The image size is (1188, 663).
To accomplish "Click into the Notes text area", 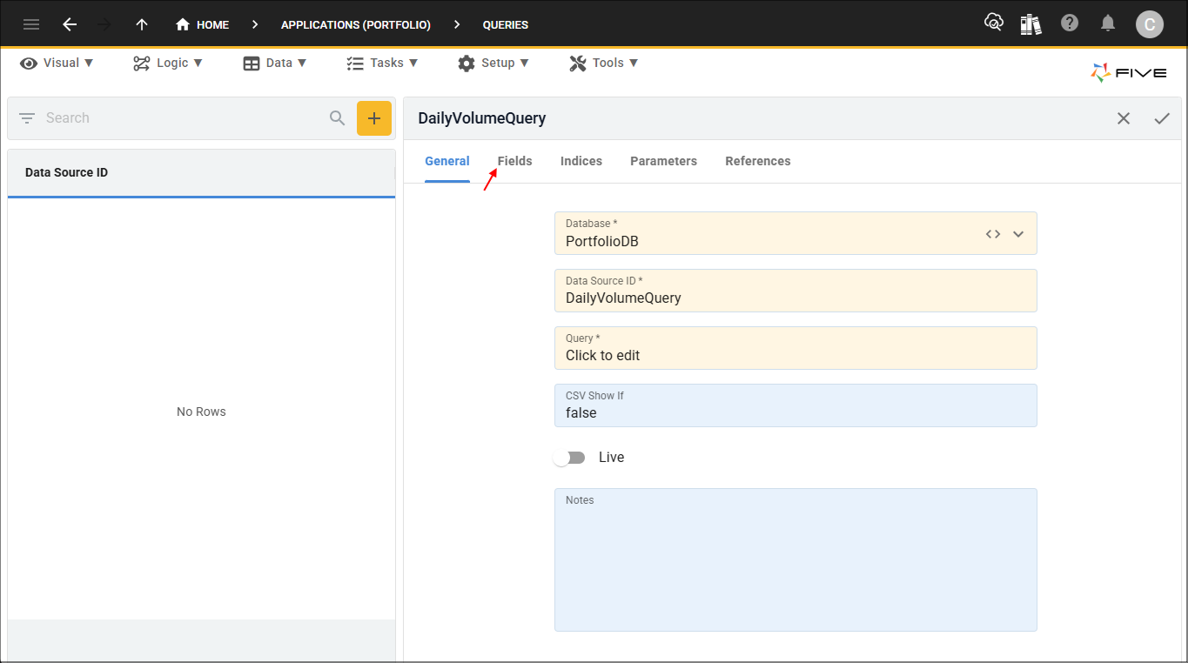I will (795, 559).
